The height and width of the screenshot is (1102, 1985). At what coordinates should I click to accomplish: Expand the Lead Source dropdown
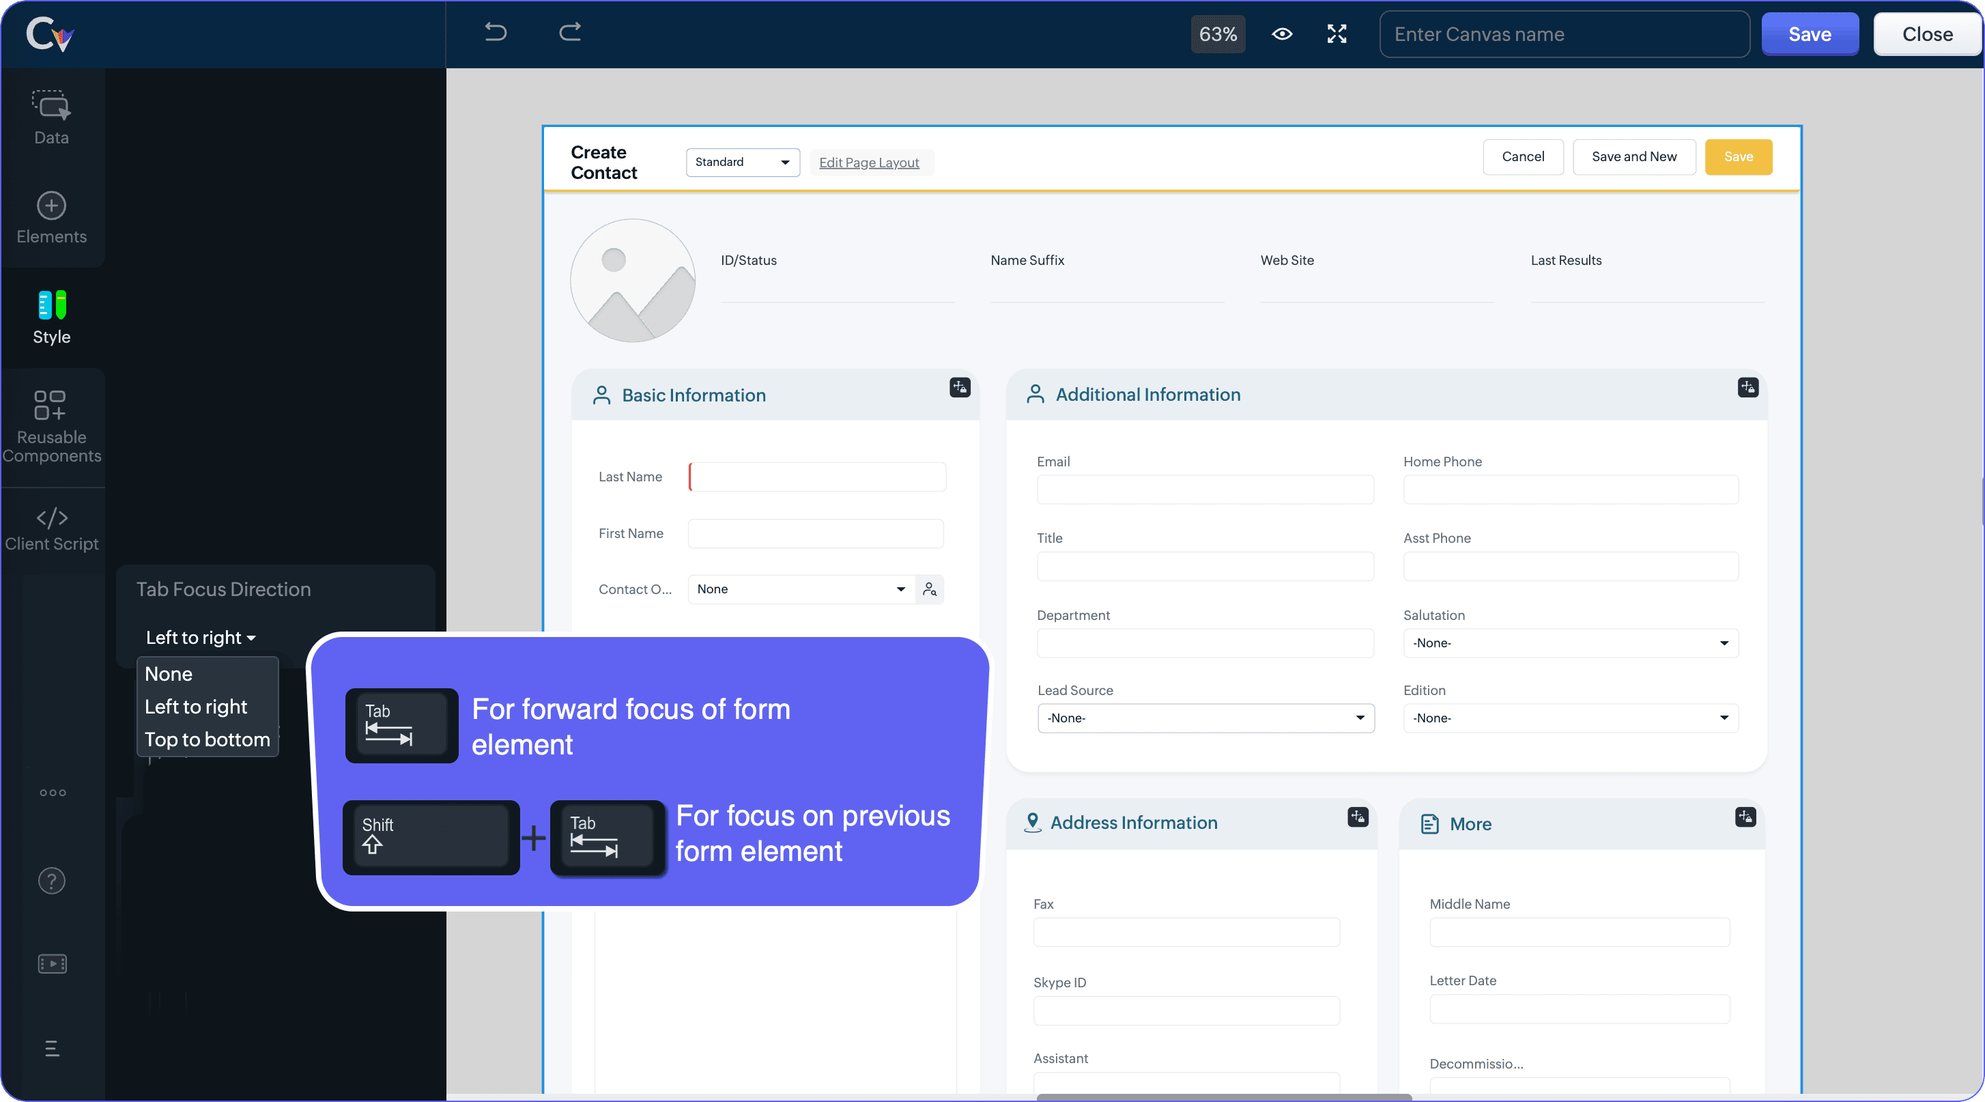coord(1205,718)
